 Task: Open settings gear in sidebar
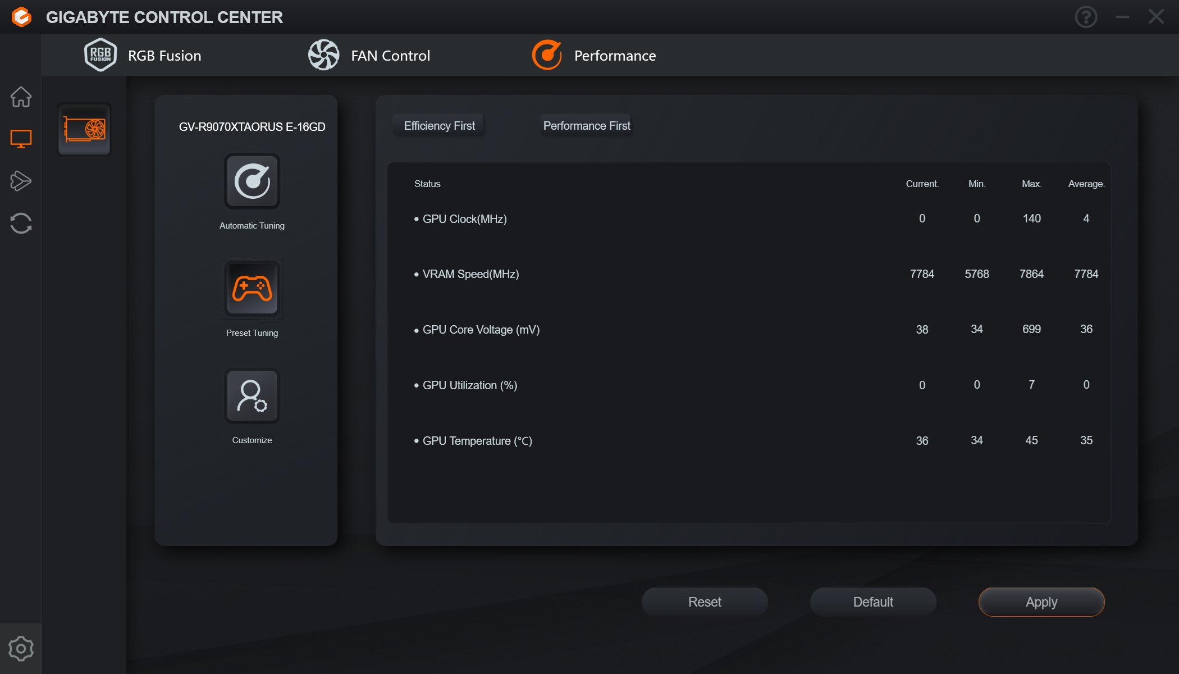coord(21,649)
